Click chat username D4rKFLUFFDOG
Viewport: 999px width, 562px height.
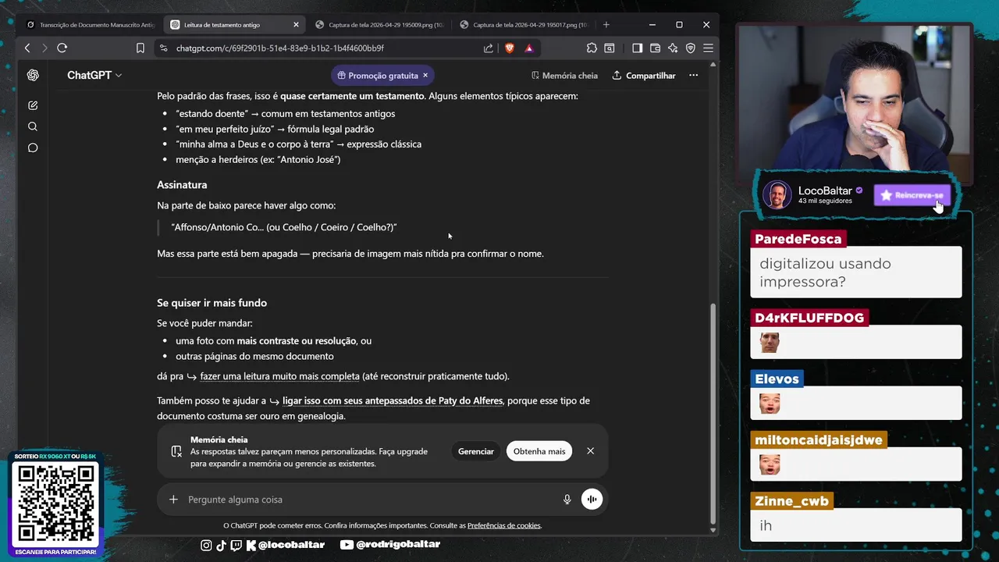click(x=809, y=318)
